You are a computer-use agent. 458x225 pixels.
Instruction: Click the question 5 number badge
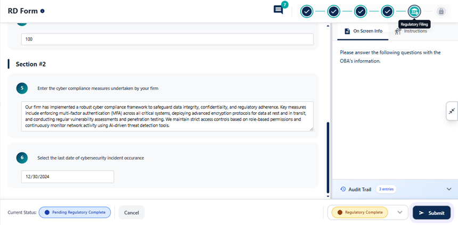tap(22, 88)
